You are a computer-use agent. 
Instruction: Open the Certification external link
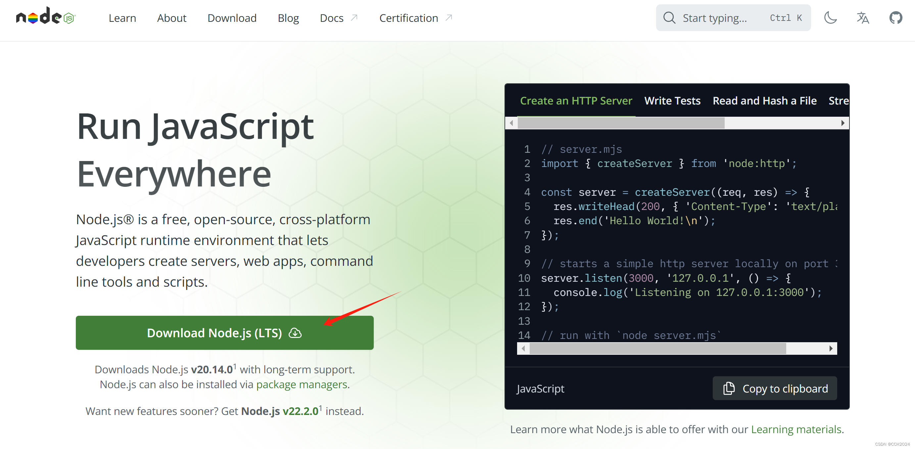tap(415, 18)
